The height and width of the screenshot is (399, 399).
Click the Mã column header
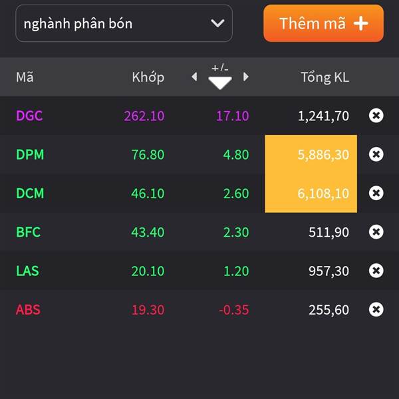[25, 76]
